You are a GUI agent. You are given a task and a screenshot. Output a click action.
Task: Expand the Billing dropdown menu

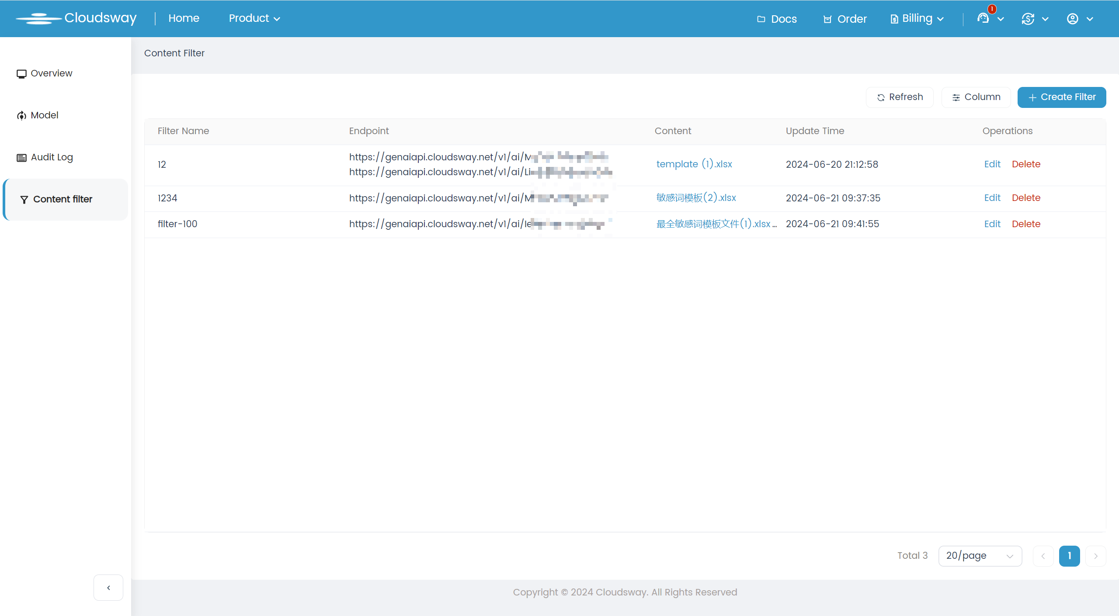click(x=917, y=18)
